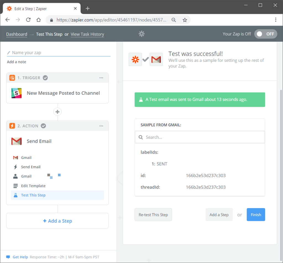283x263 pixels.
Task: Open the Get Help chat link
Action: click(20, 257)
